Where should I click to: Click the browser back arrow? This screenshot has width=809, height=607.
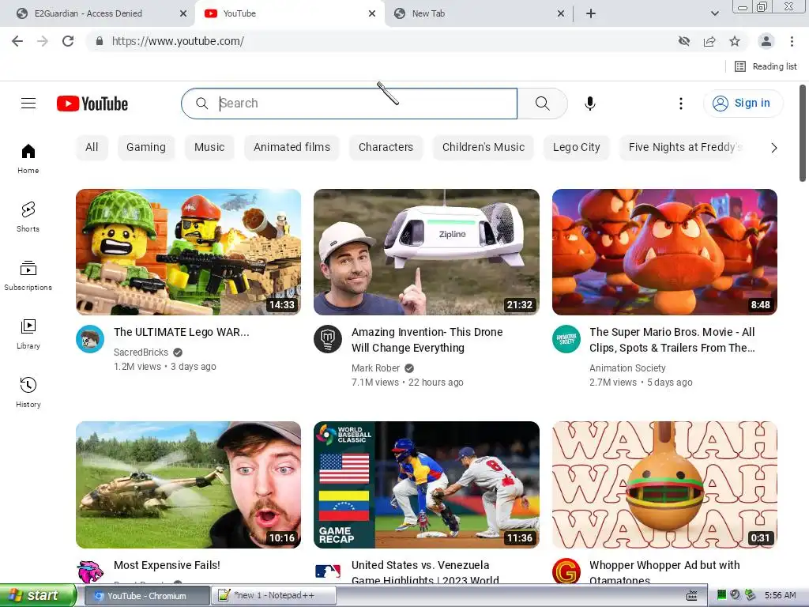point(17,41)
